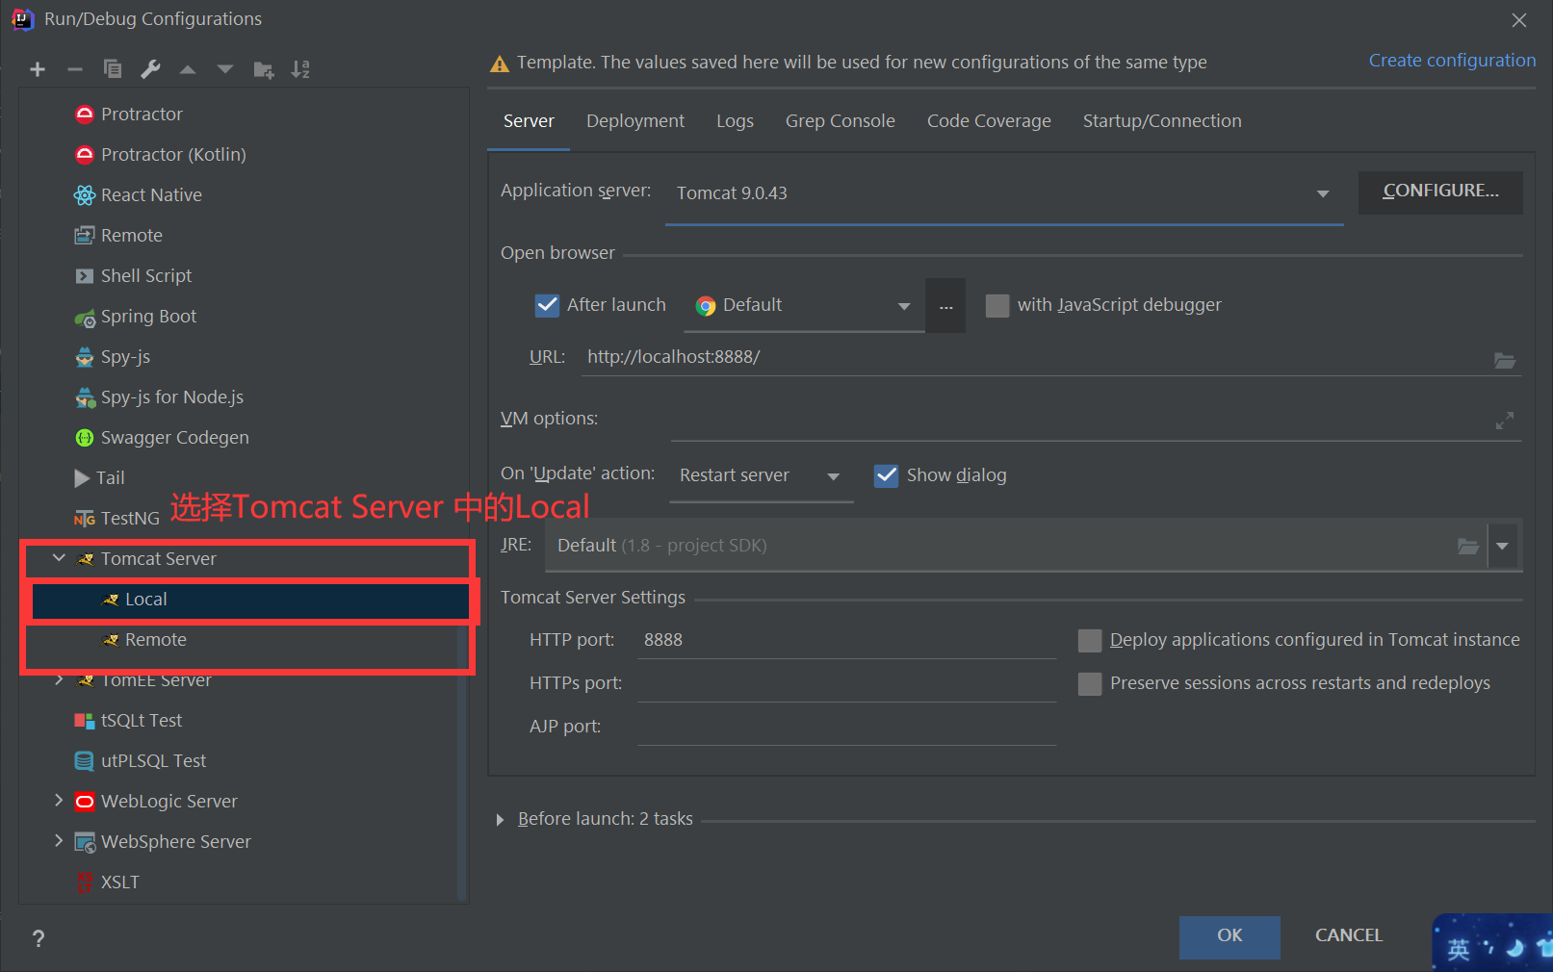Click the Copy Configuration icon
Screen dimensions: 1553x972
pos(113,69)
